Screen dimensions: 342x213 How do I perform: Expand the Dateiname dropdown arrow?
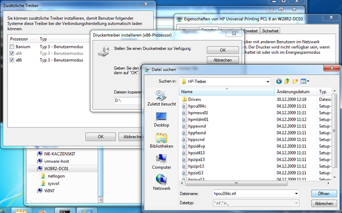tap(296, 194)
